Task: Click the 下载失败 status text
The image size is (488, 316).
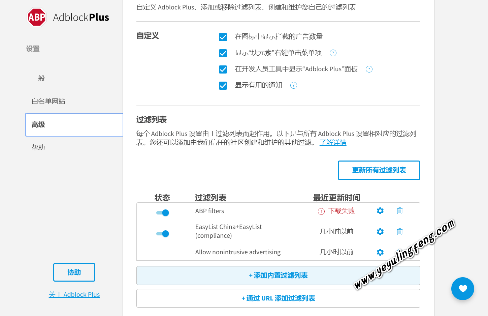Action: [342, 211]
